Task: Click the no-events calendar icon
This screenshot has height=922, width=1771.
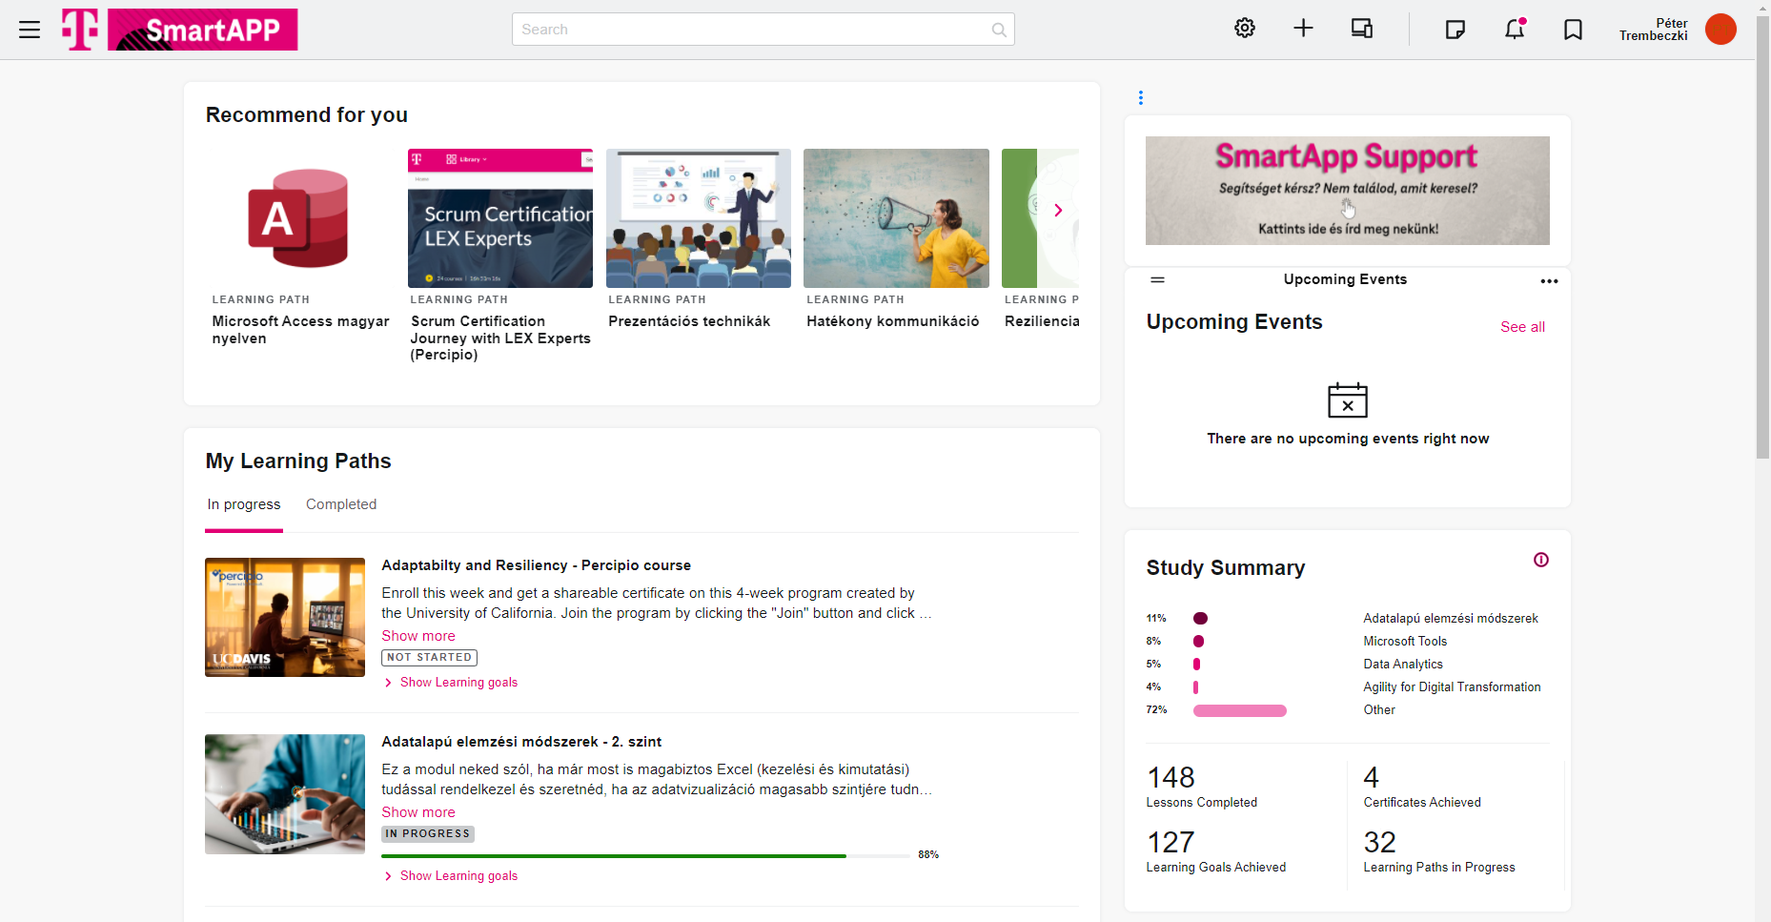Action: [x=1348, y=400]
